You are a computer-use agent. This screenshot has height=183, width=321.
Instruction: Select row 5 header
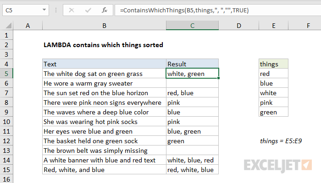point(6,74)
